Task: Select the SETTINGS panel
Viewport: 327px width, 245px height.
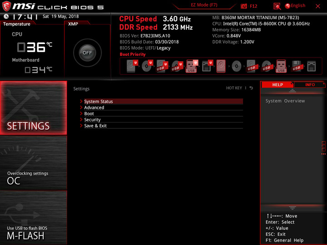Action: tap(33, 108)
